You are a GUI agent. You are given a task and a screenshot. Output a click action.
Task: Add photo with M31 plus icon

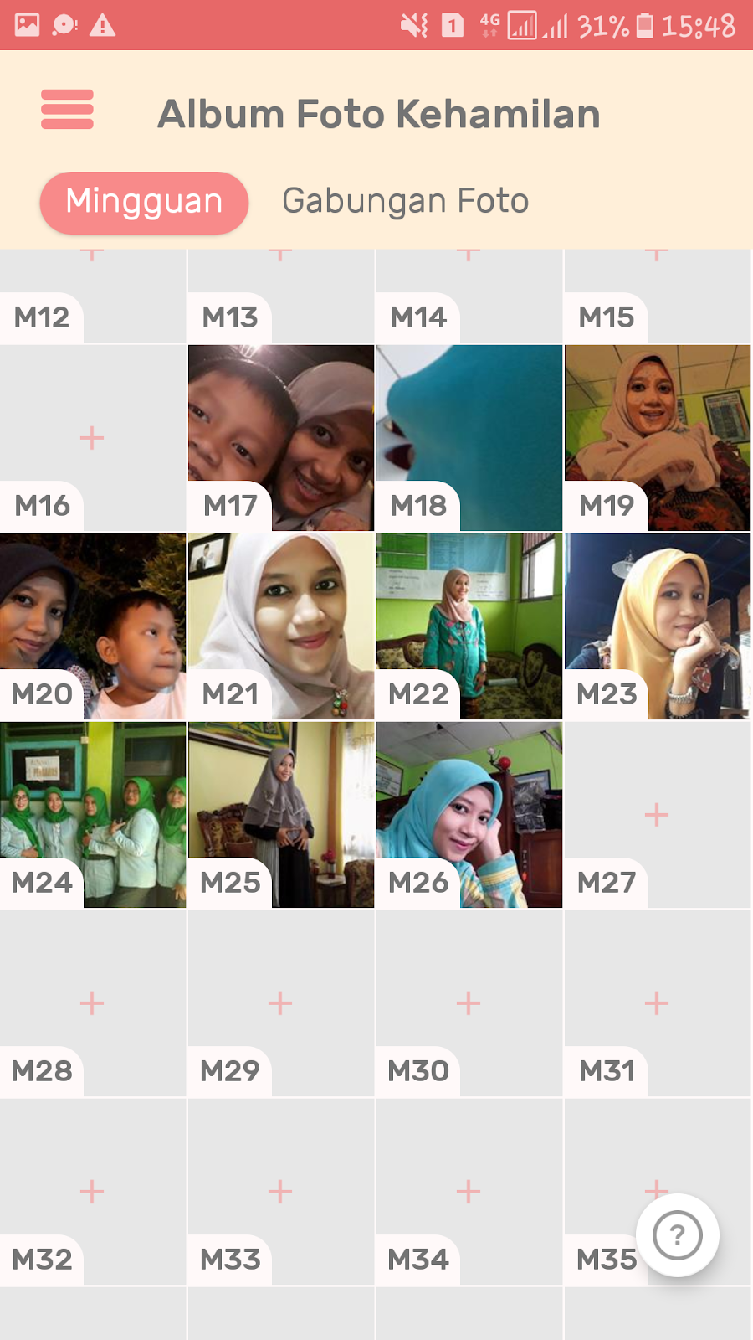[x=657, y=1002]
